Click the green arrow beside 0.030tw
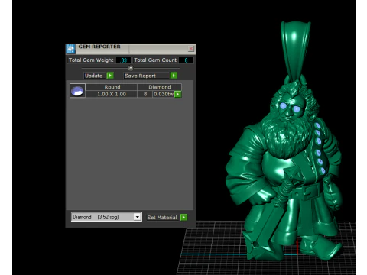The height and width of the screenshot is (275, 367). click(178, 94)
